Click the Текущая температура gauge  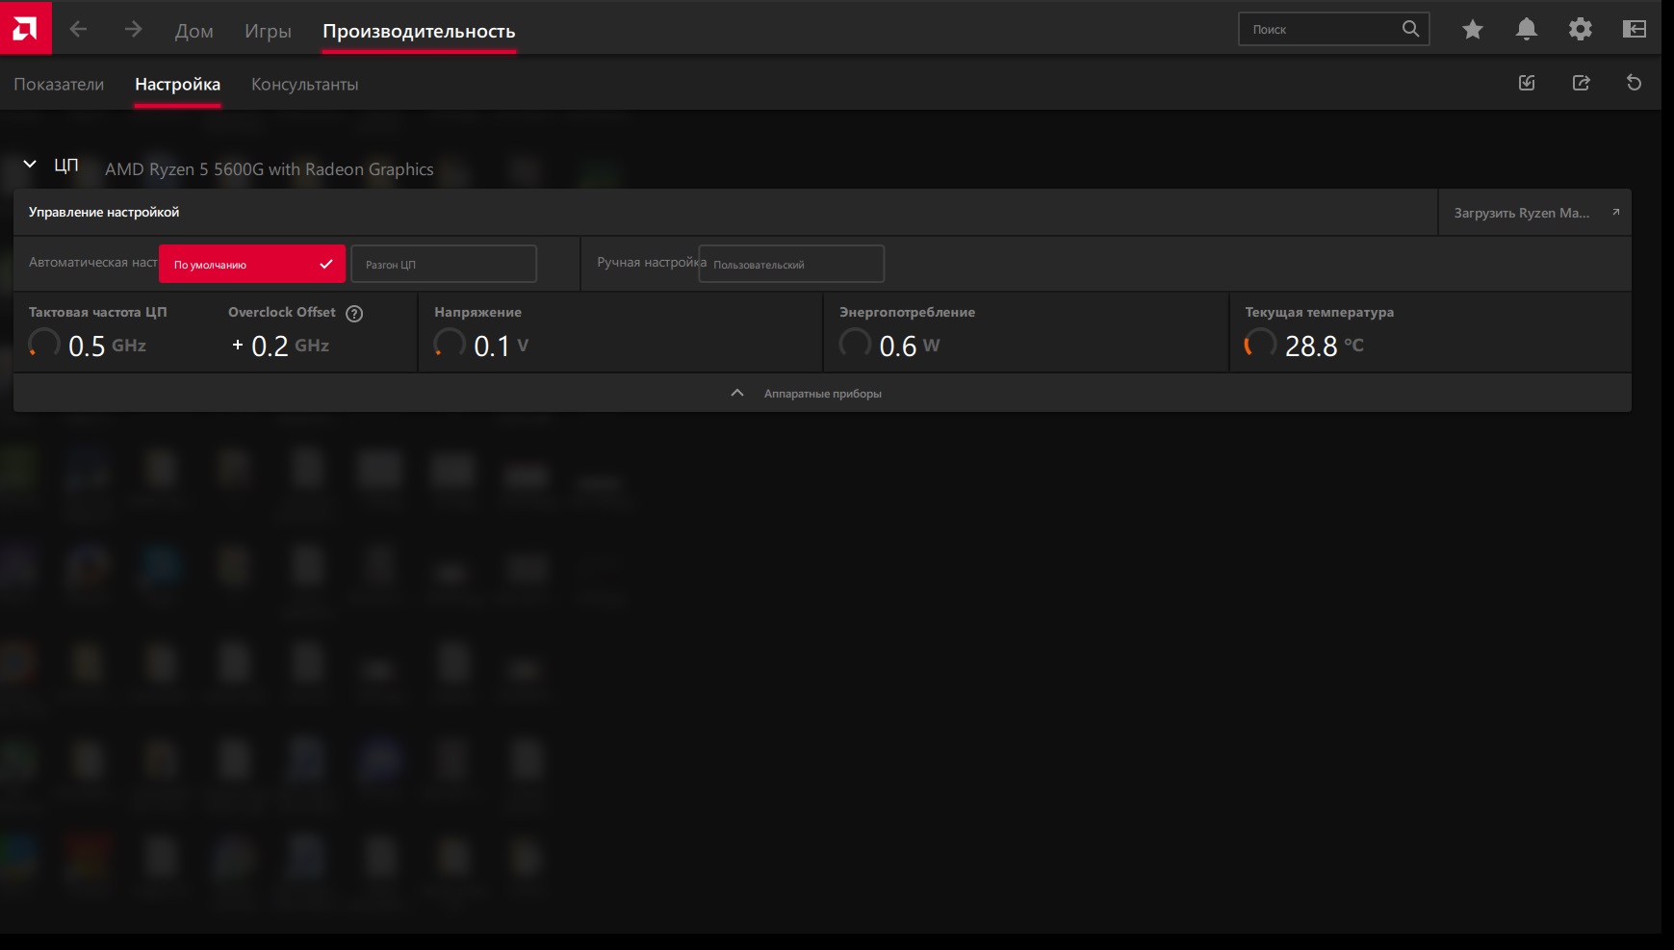click(x=1261, y=344)
